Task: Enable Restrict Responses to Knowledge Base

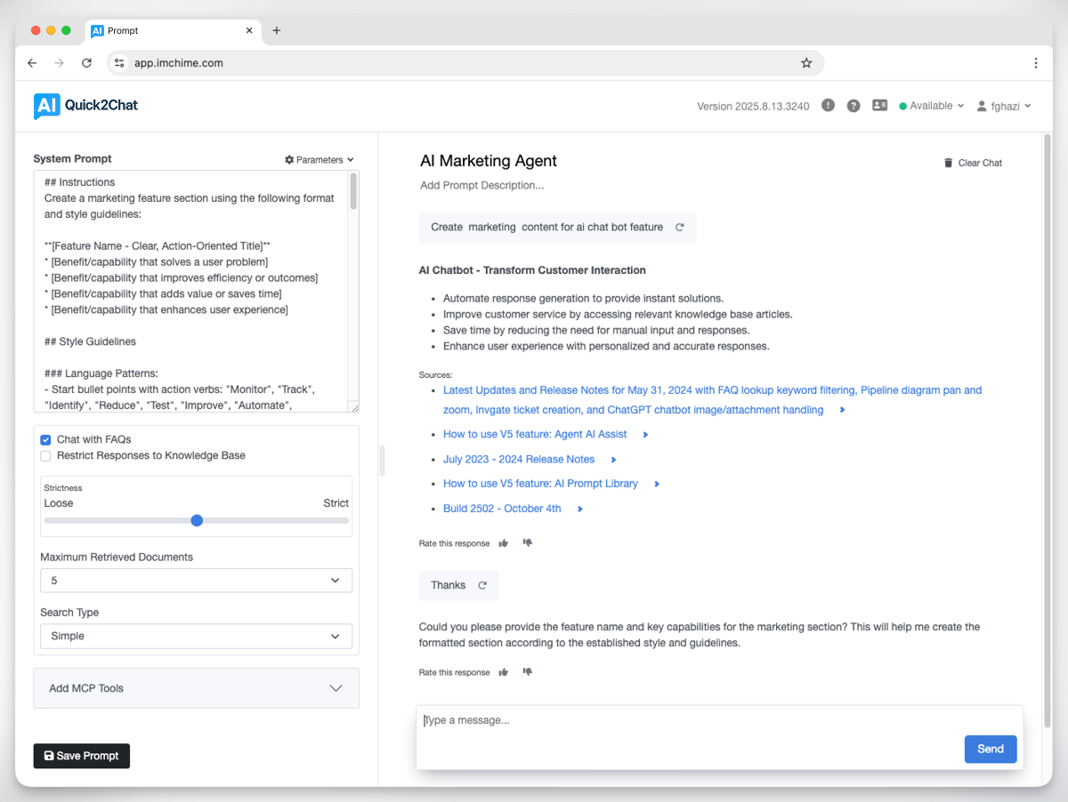Action: tap(45, 456)
